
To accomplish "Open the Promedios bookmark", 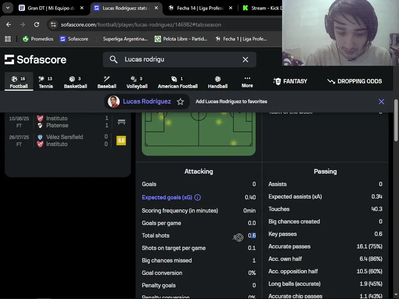I will [x=38, y=39].
